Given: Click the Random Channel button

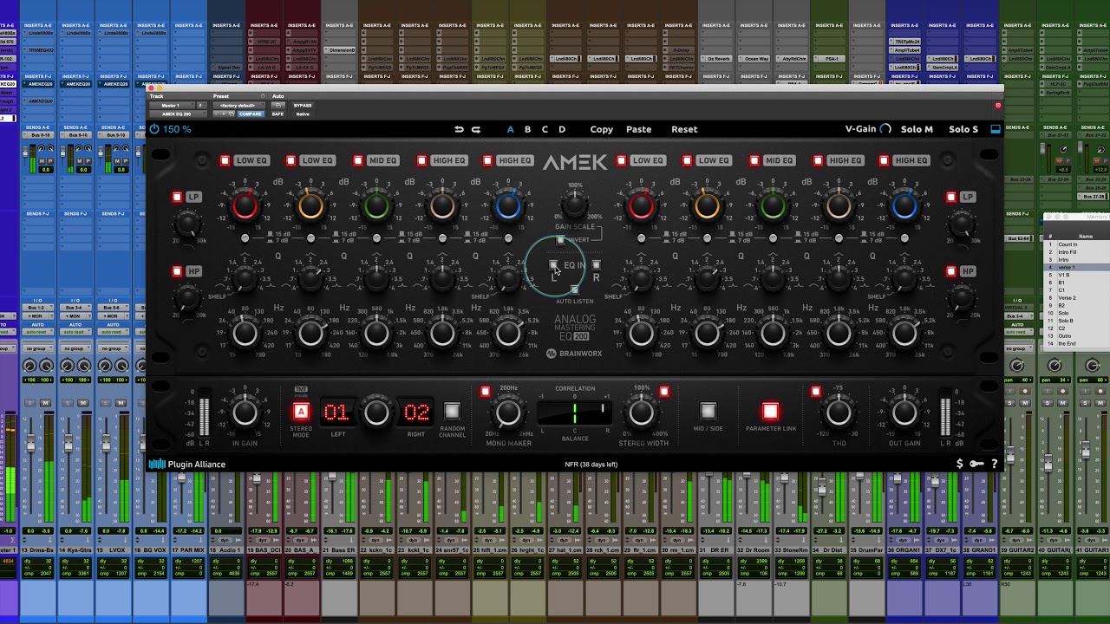Looking at the screenshot, I should click(x=451, y=411).
